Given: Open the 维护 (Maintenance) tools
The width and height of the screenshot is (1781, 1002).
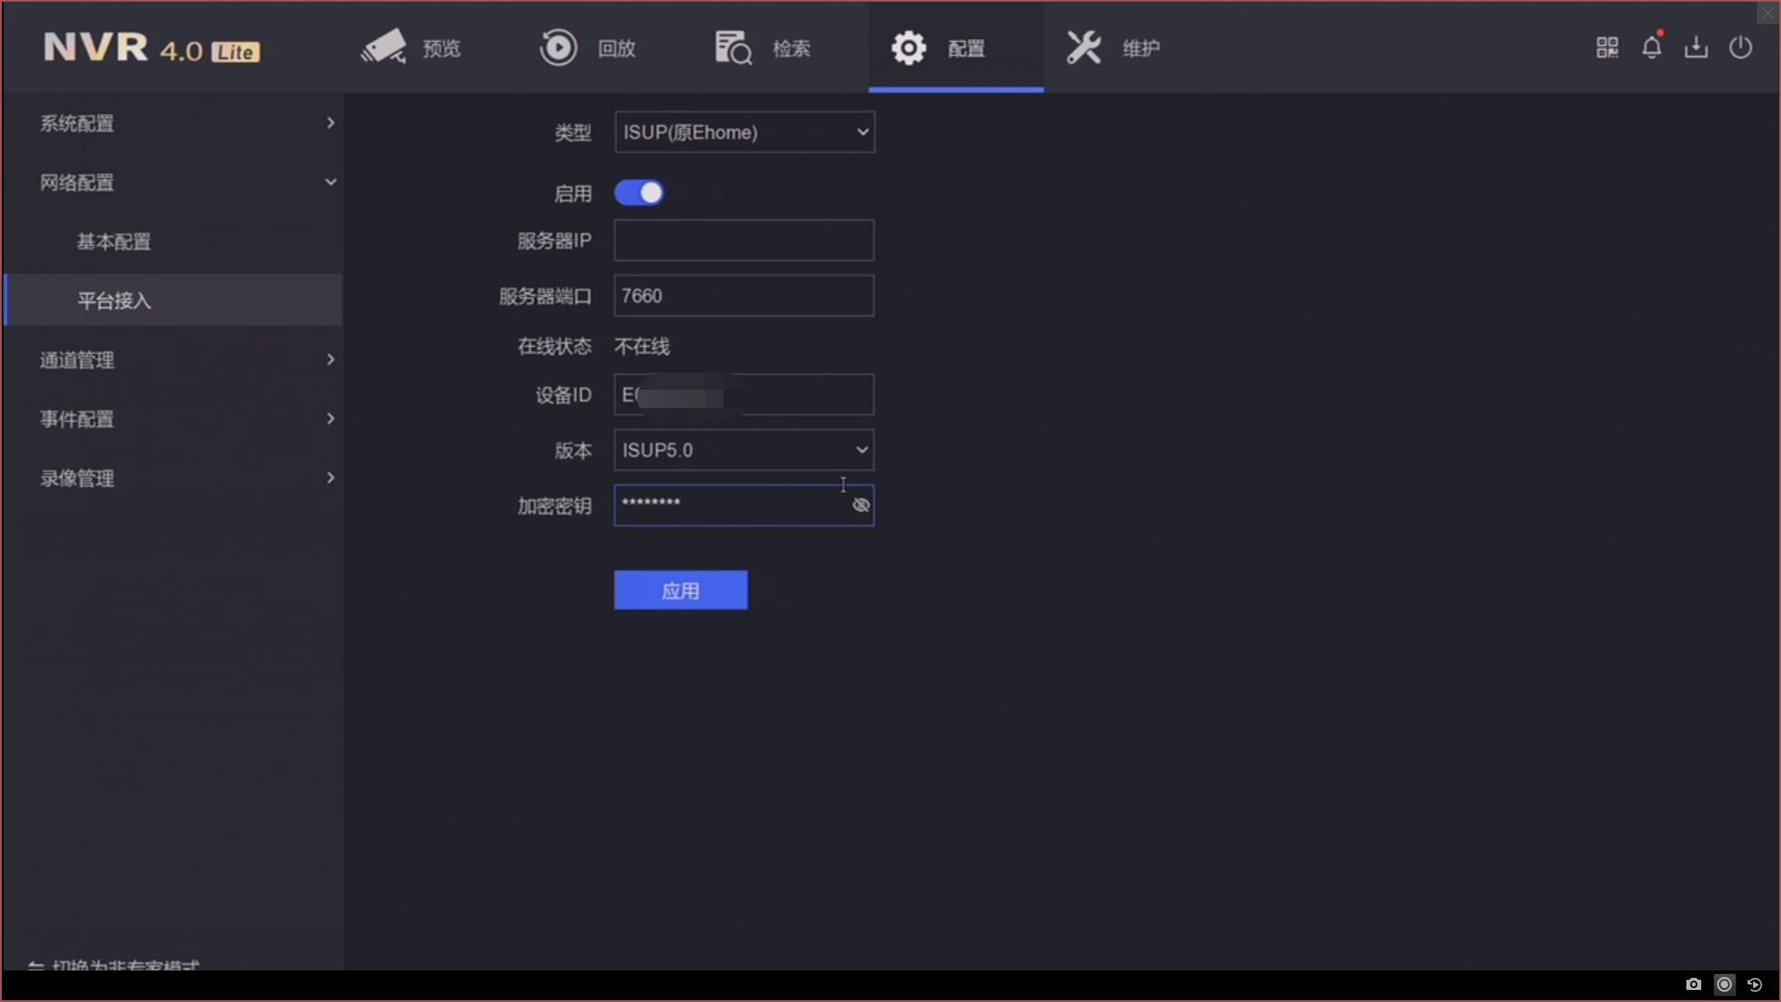Looking at the screenshot, I should coord(1111,47).
